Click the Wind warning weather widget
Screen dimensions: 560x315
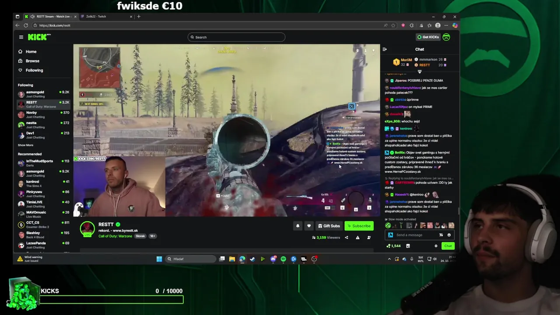(30, 259)
